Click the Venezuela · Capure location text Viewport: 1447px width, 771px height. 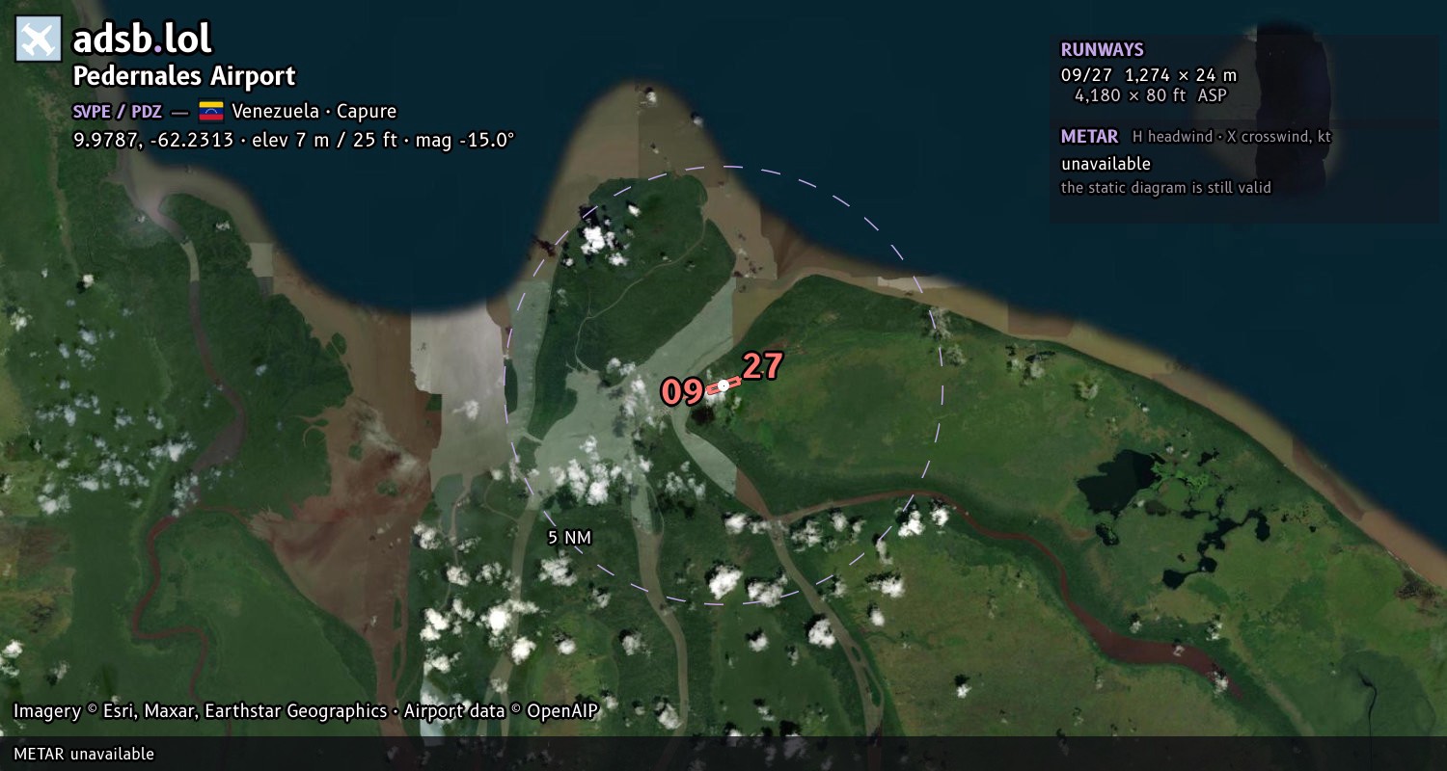(x=314, y=111)
